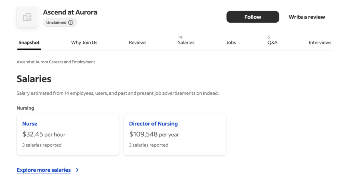Open the Nurse salary link
Viewport: 350px width, 184px height.
click(x=30, y=124)
